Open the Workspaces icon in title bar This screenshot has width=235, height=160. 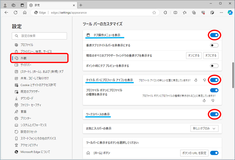pyautogui.click(x=13, y=5)
